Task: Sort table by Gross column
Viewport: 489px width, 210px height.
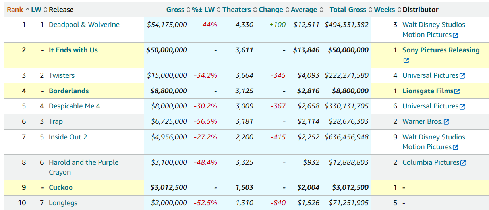Action: click(175, 10)
